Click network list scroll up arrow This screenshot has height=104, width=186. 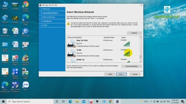point(141,37)
